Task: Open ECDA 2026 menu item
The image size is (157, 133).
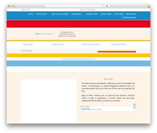Action: tap(118, 14)
